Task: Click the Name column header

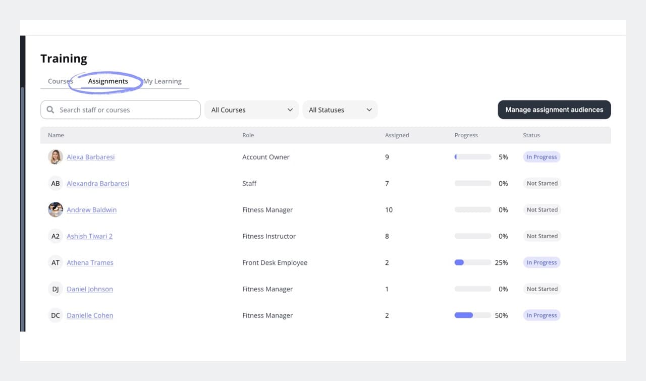Action: click(x=56, y=135)
